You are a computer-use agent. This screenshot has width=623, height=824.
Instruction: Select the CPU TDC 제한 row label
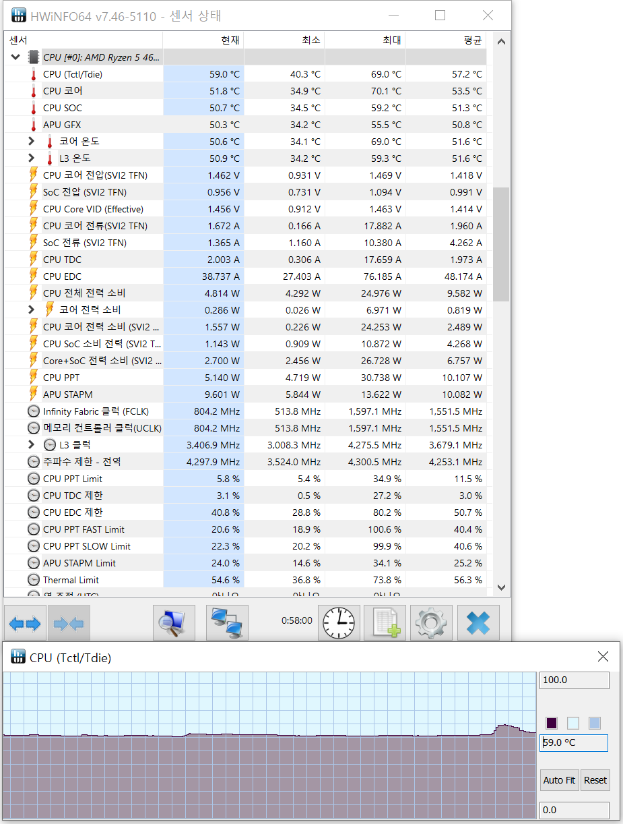[x=73, y=496]
